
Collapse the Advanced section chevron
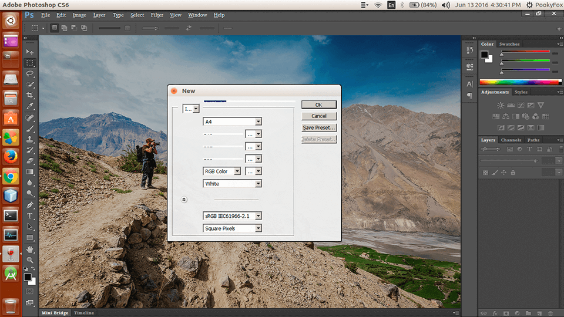[184, 200]
